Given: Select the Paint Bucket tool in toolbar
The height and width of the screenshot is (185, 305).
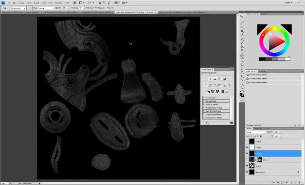Looking at the screenshot, I should (242, 57).
